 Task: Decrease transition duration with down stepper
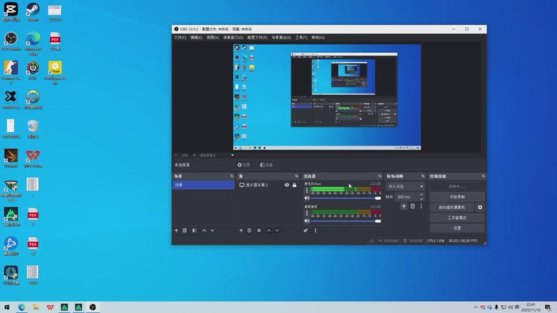tap(421, 199)
